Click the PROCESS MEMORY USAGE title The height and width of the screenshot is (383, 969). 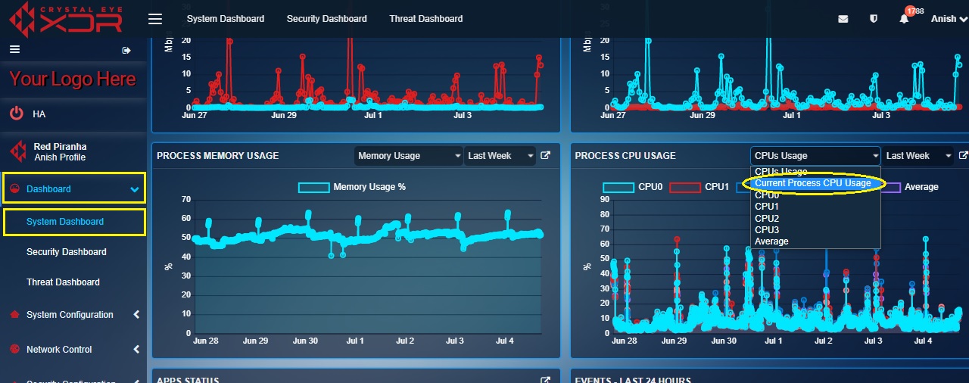pyautogui.click(x=218, y=156)
